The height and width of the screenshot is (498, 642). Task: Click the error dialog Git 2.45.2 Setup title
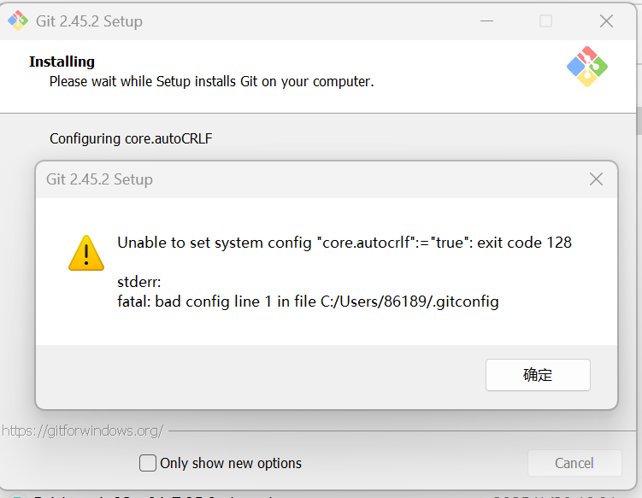pos(99,179)
